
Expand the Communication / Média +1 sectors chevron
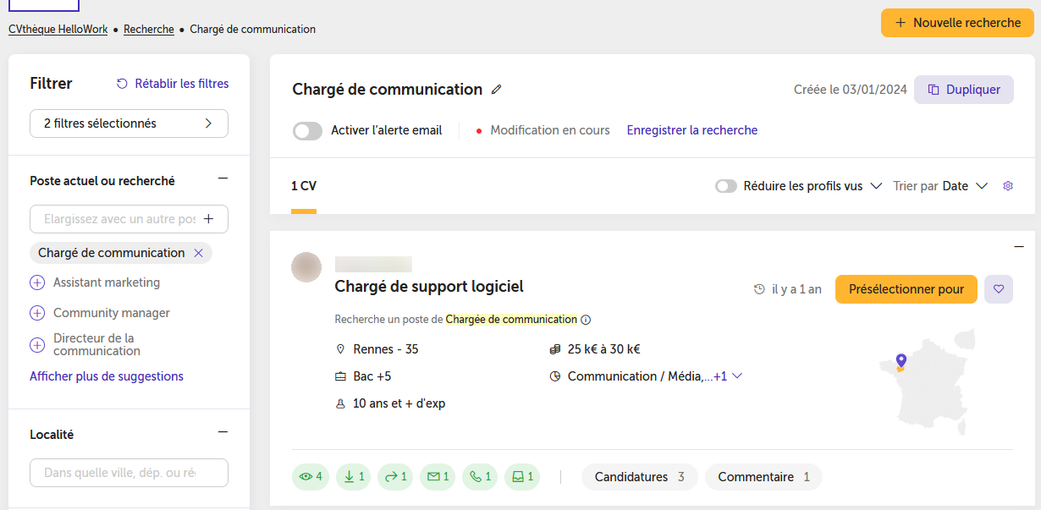736,376
